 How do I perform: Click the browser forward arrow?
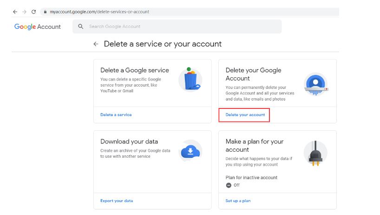click(24, 12)
